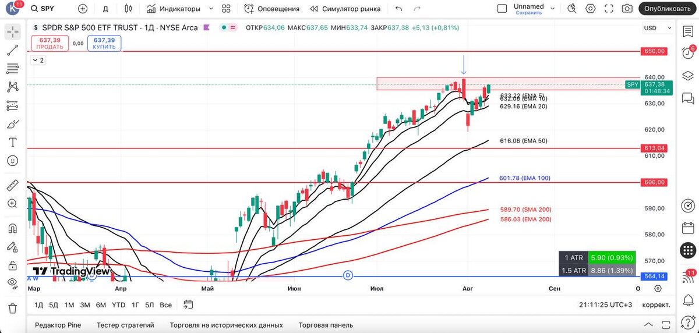Open the watchlist panel in right sidebar
699x333 pixels.
click(688, 31)
